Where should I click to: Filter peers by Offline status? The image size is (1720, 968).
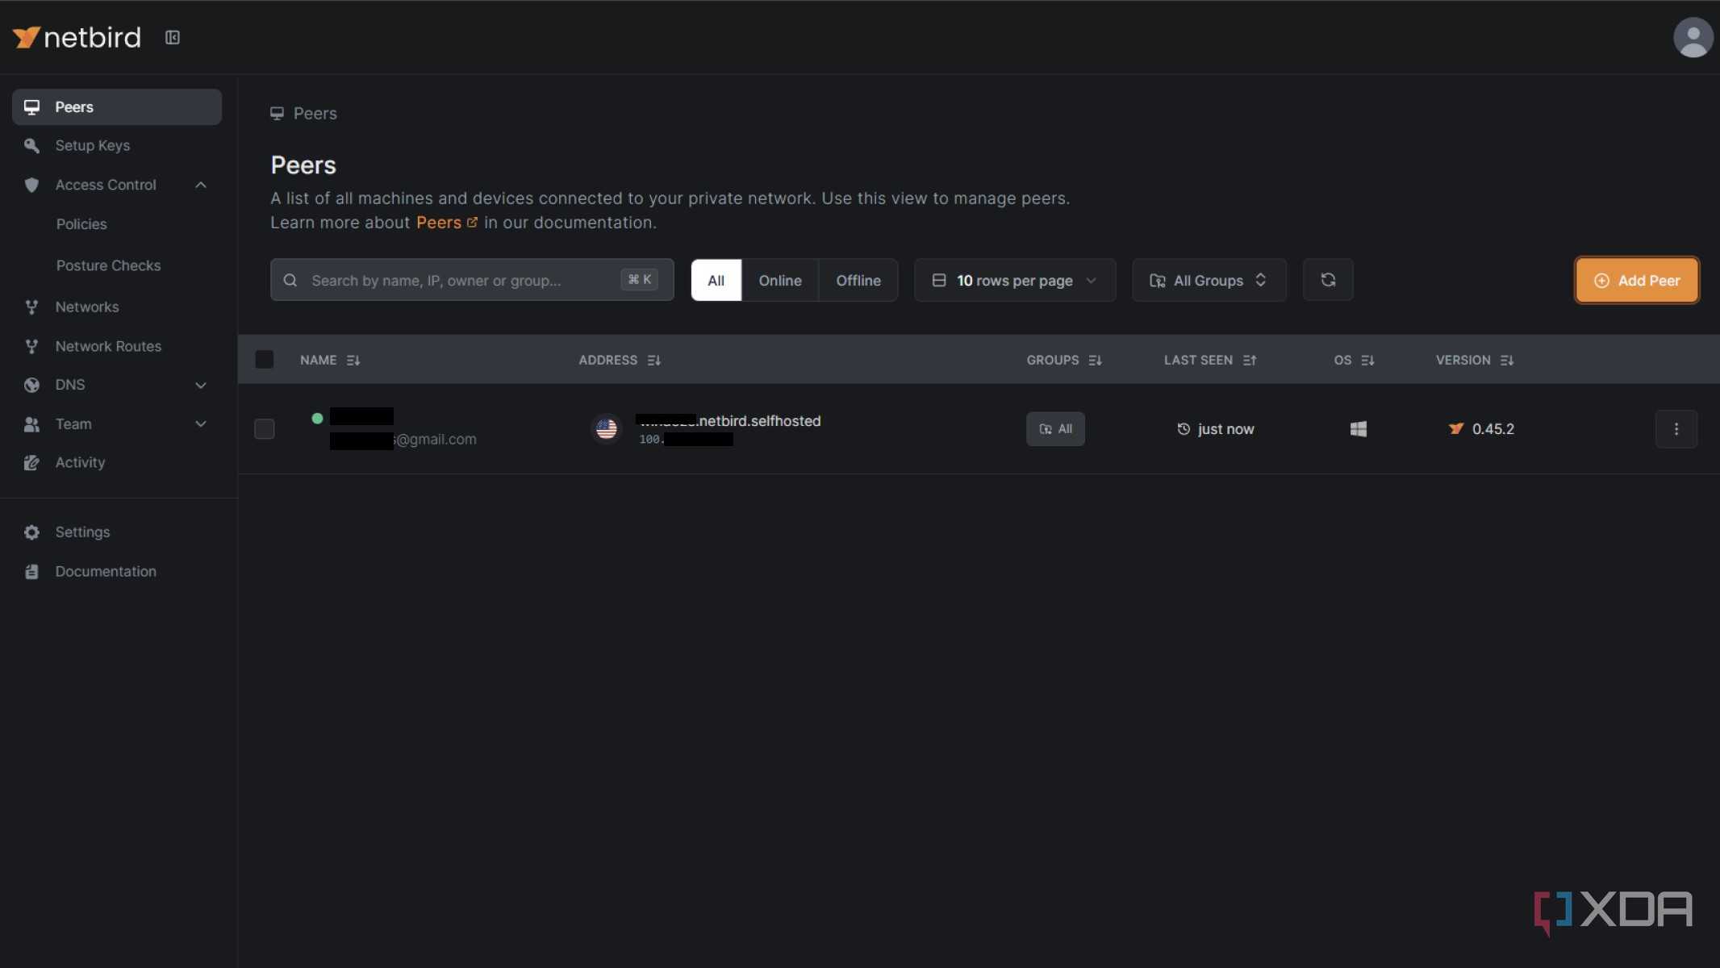pyautogui.click(x=858, y=280)
